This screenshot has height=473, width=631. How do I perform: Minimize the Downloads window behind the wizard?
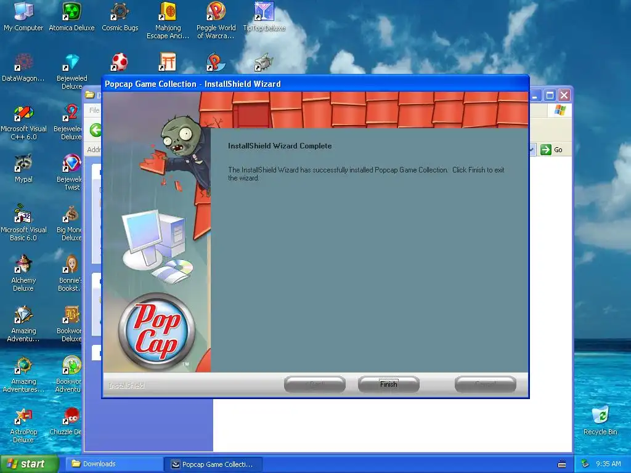click(x=535, y=95)
